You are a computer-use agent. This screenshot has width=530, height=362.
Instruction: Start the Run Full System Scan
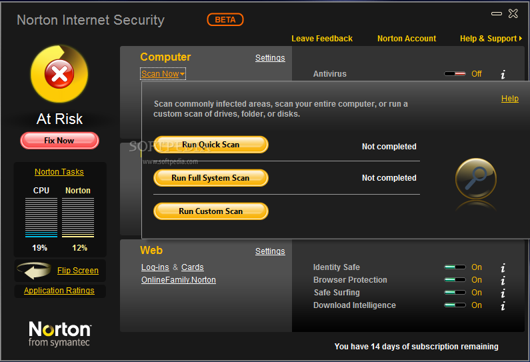tap(211, 178)
